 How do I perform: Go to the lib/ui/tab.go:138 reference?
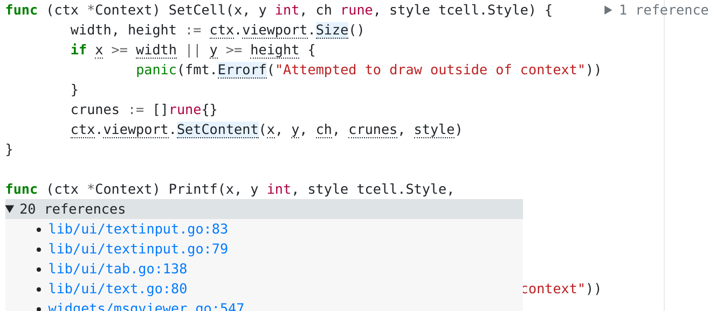(x=118, y=269)
